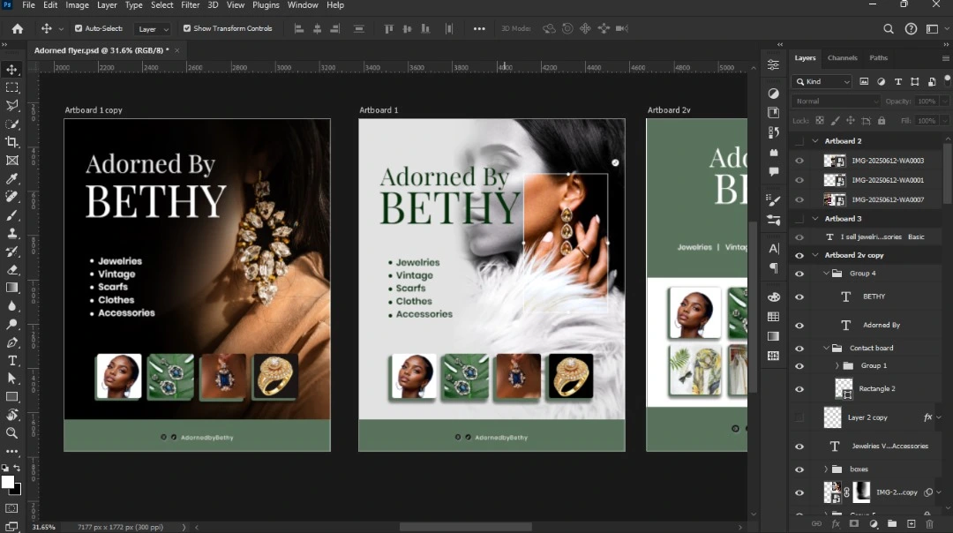Switch to the Channels tab
The image size is (953, 533).
pos(842,58)
